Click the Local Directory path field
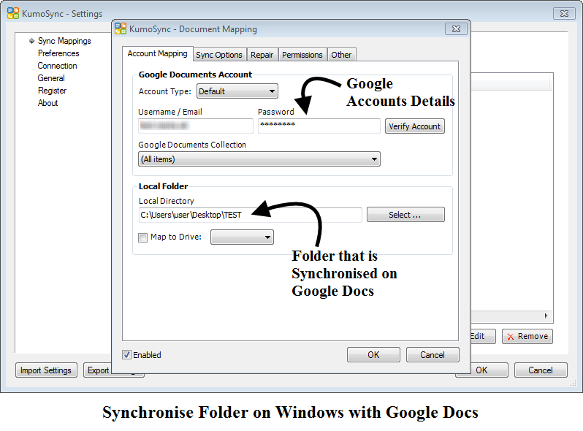Viewport: 583px width, 431px height. (251, 215)
